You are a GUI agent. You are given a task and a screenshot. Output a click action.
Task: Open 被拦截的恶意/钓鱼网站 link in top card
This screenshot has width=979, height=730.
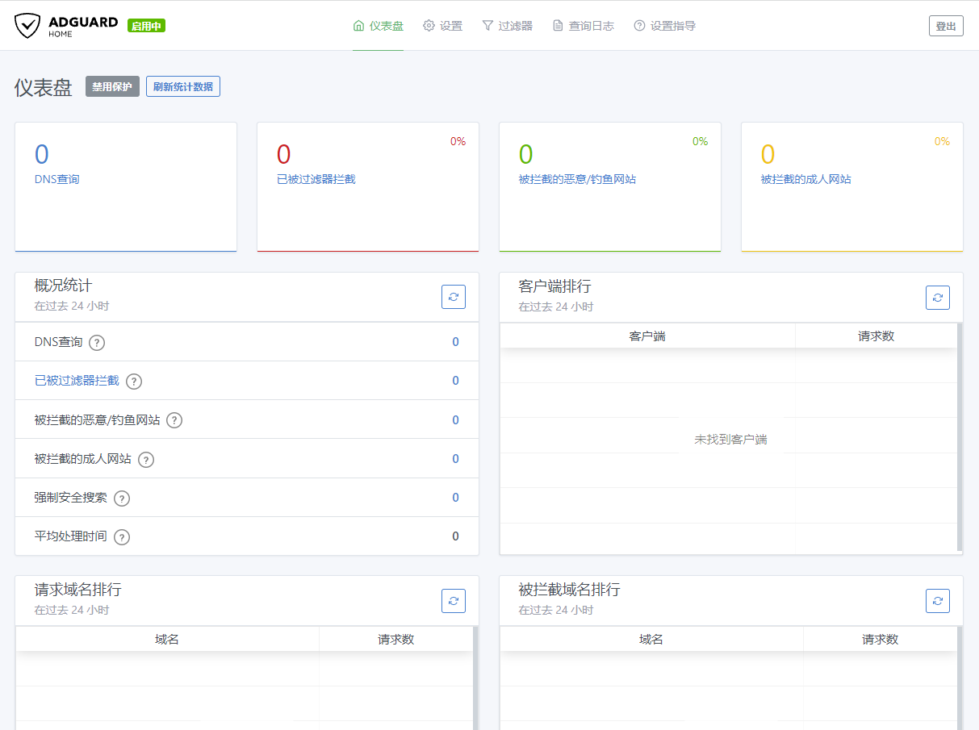(577, 179)
